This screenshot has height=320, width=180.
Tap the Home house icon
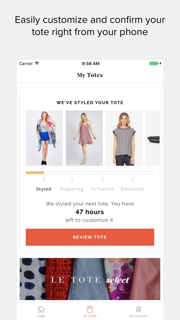41,309
